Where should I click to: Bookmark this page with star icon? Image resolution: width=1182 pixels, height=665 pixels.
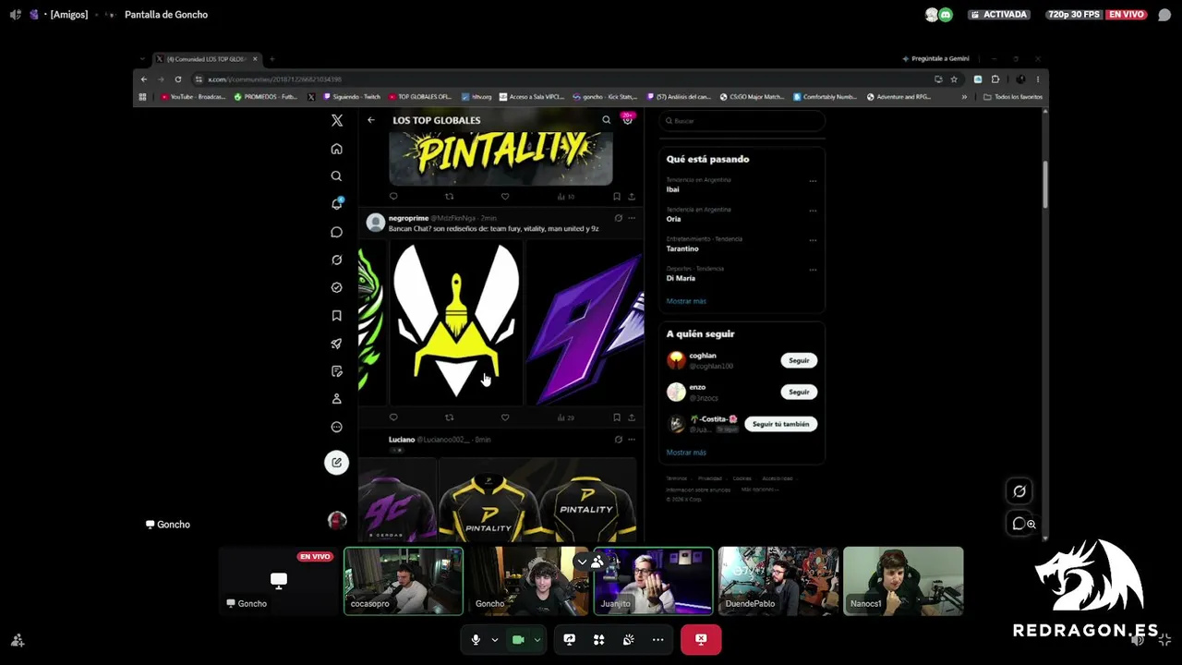[954, 79]
